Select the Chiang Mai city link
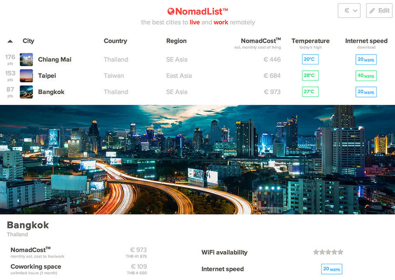The width and height of the screenshot is (395, 280). [x=55, y=60]
